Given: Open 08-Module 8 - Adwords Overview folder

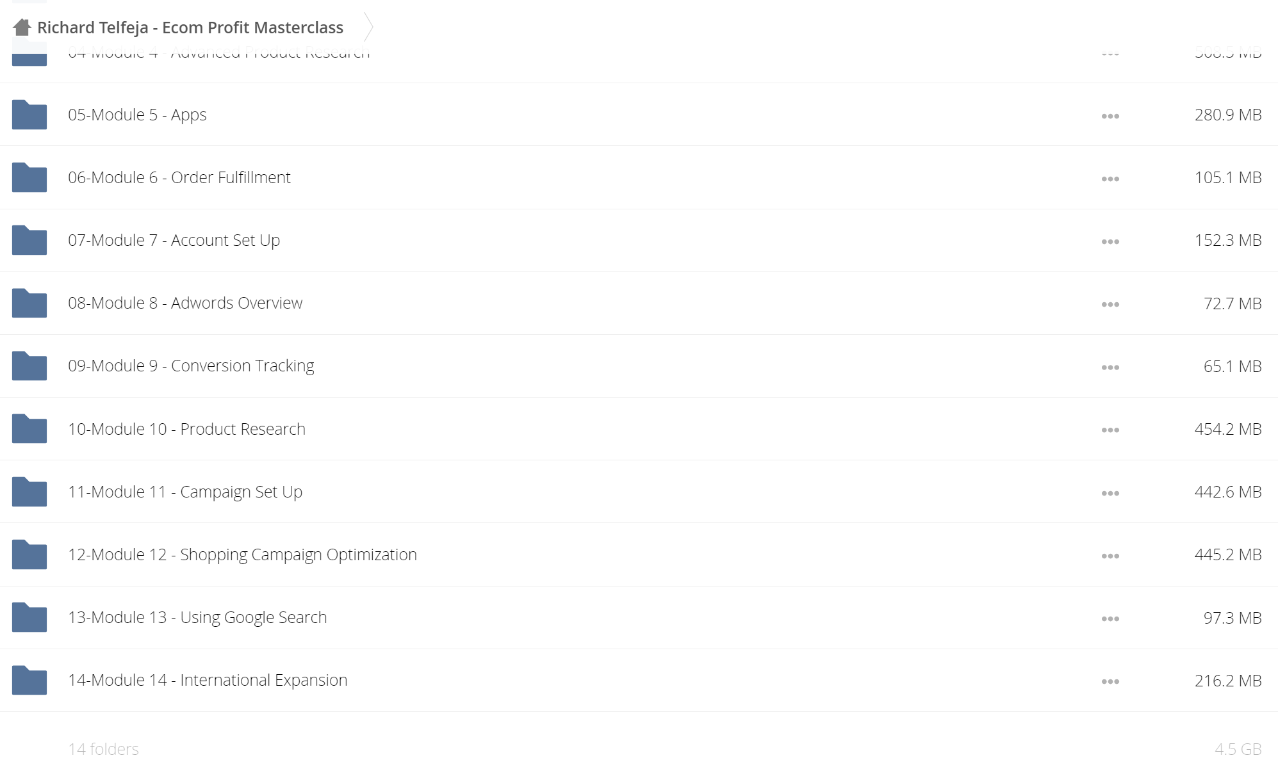Looking at the screenshot, I should (x=185, y=303).
